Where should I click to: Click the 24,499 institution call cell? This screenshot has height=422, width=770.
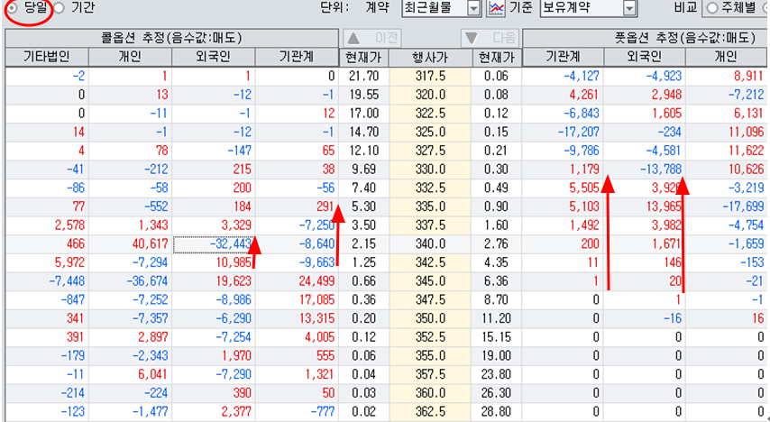click(297, 280)
